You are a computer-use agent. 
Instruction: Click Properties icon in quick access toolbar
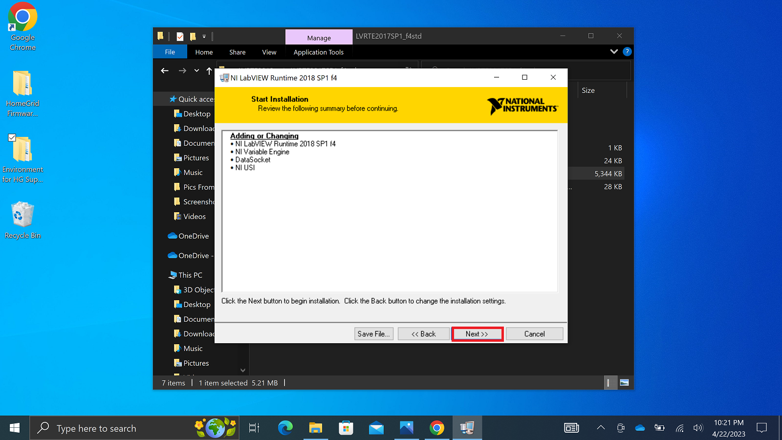[180, 36]
